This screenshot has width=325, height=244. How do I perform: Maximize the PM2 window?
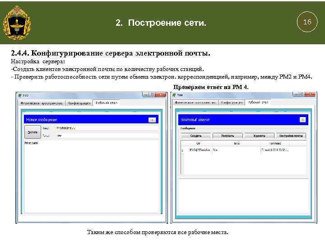pyautogui.click(x=152, y=94)
